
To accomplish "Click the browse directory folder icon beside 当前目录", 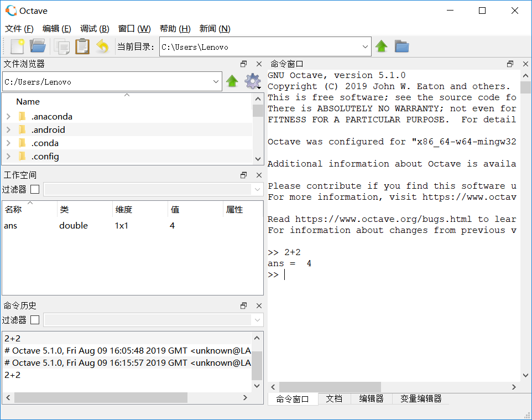I will pyautogui.click(x=401, y=46).
